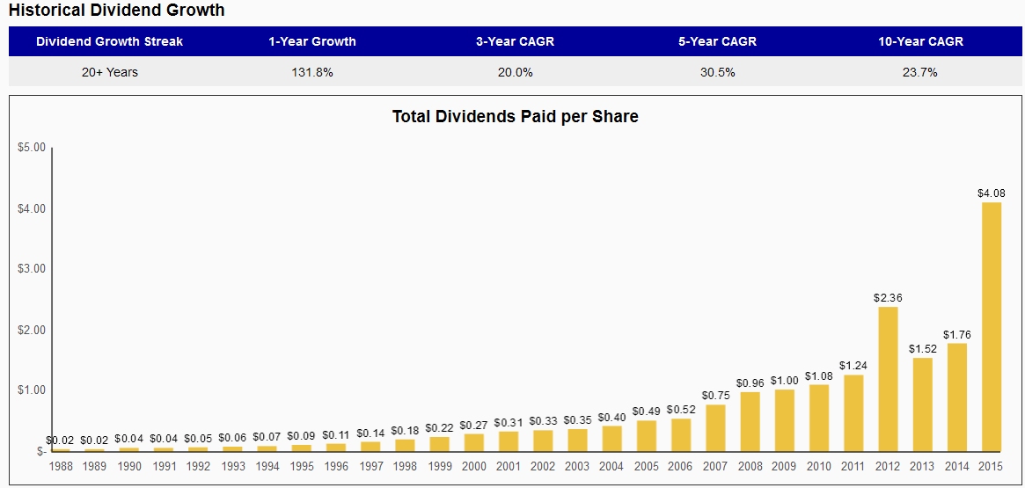
Task: Click the '$0.11' data label above 1996
Action: [336, 434]
